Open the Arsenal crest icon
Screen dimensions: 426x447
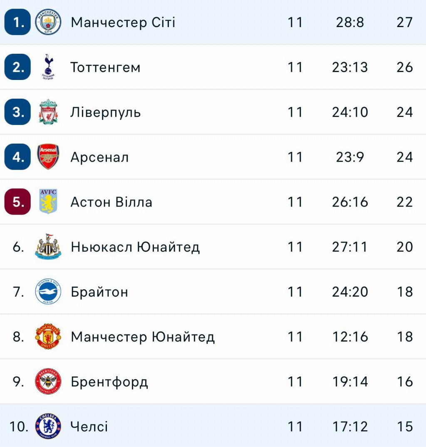(x=48, y=157)
